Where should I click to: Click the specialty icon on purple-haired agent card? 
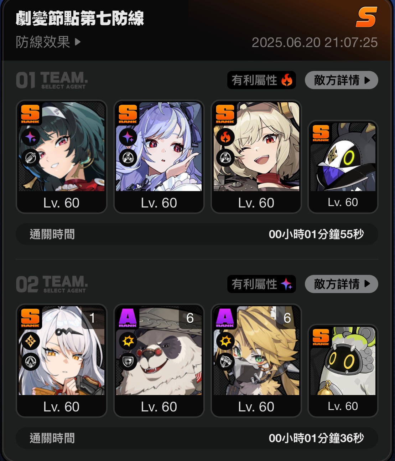[x=128, y=158]
